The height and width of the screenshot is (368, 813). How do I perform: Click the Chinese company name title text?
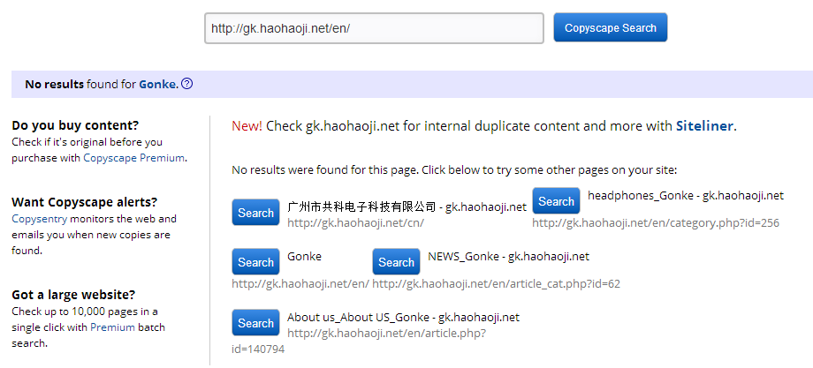(361, 207)
